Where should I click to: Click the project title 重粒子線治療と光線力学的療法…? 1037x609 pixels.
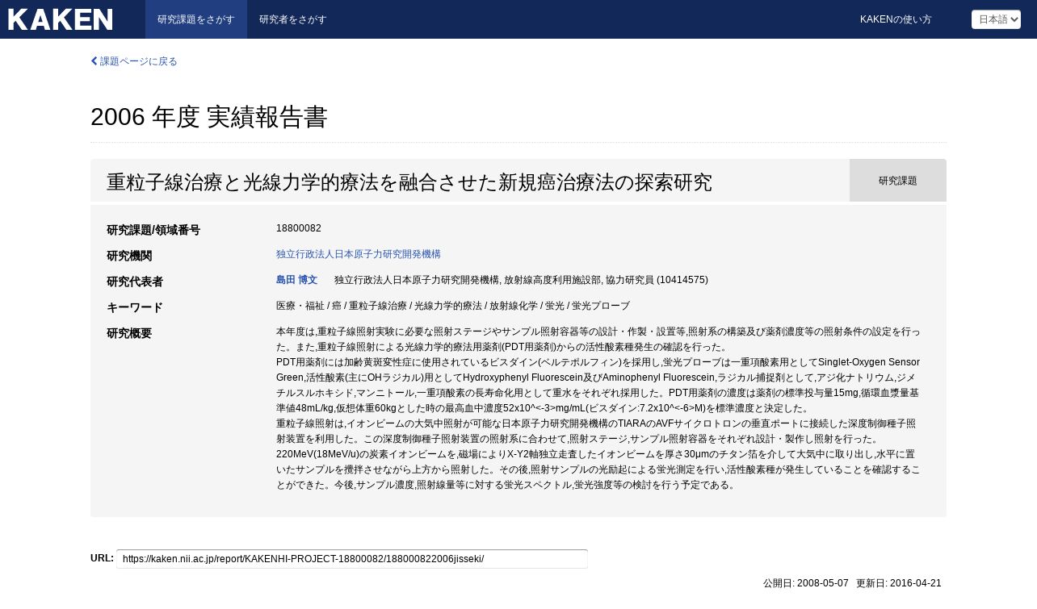409,182
